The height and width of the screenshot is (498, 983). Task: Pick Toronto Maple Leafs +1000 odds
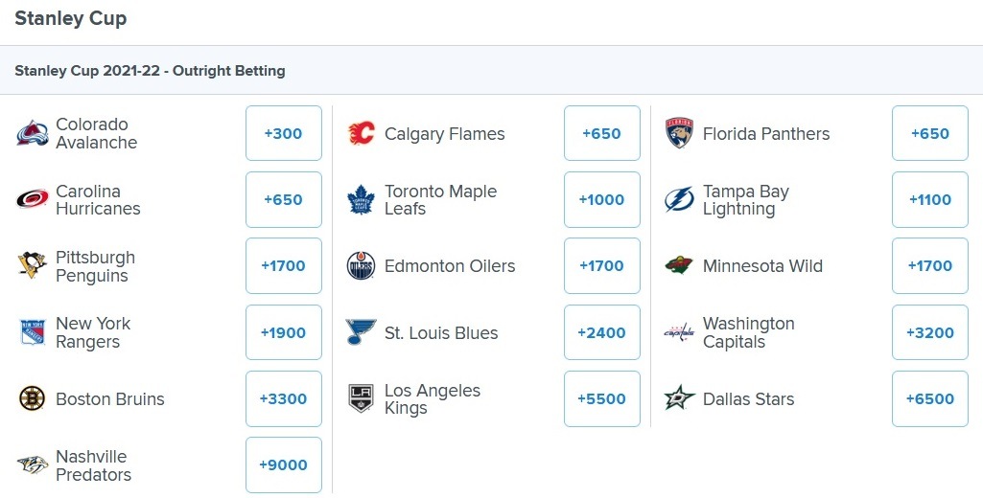click(x=602, y=200)
